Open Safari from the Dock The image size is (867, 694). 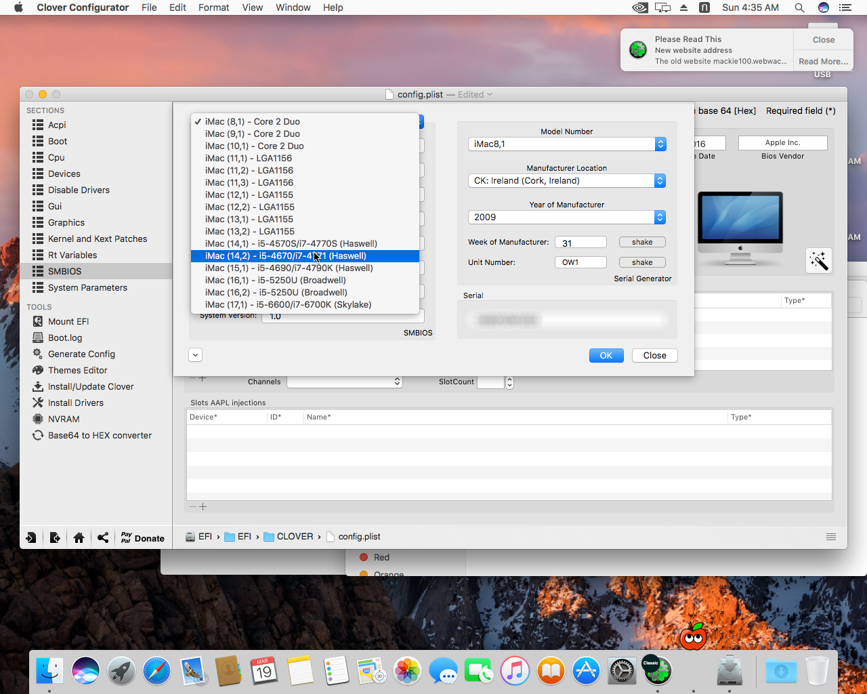coord(156,671)
